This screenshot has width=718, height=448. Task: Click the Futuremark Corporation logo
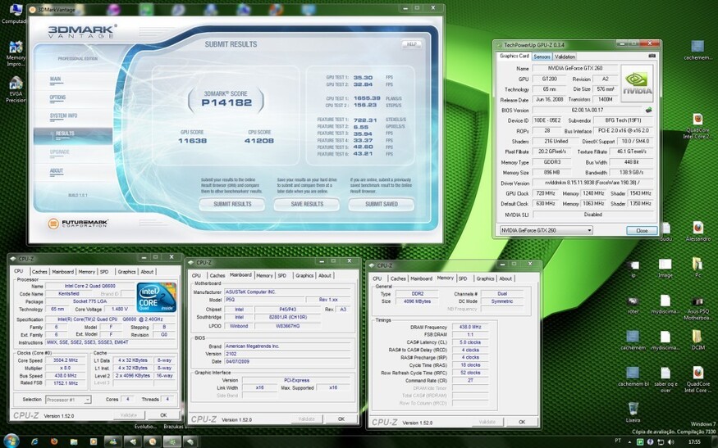tap(78, 224)
